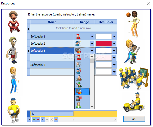The height and width of the screenshot is (127, 153).
Task: Select the Softpedia 1 name cell
Action: click(x=52, y=36)
